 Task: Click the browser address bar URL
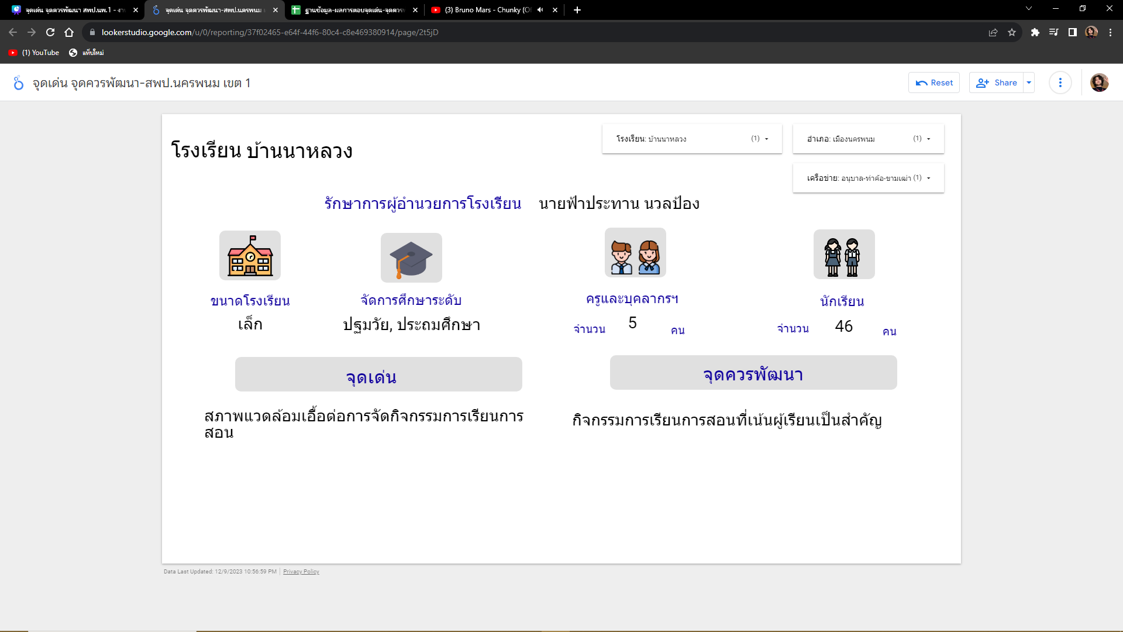269,32
